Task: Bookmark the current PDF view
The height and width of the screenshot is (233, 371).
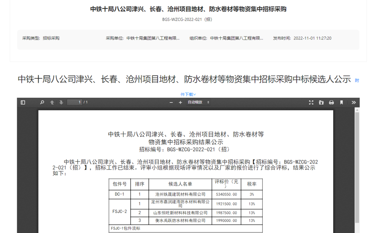Action: (x=341, y=102)
